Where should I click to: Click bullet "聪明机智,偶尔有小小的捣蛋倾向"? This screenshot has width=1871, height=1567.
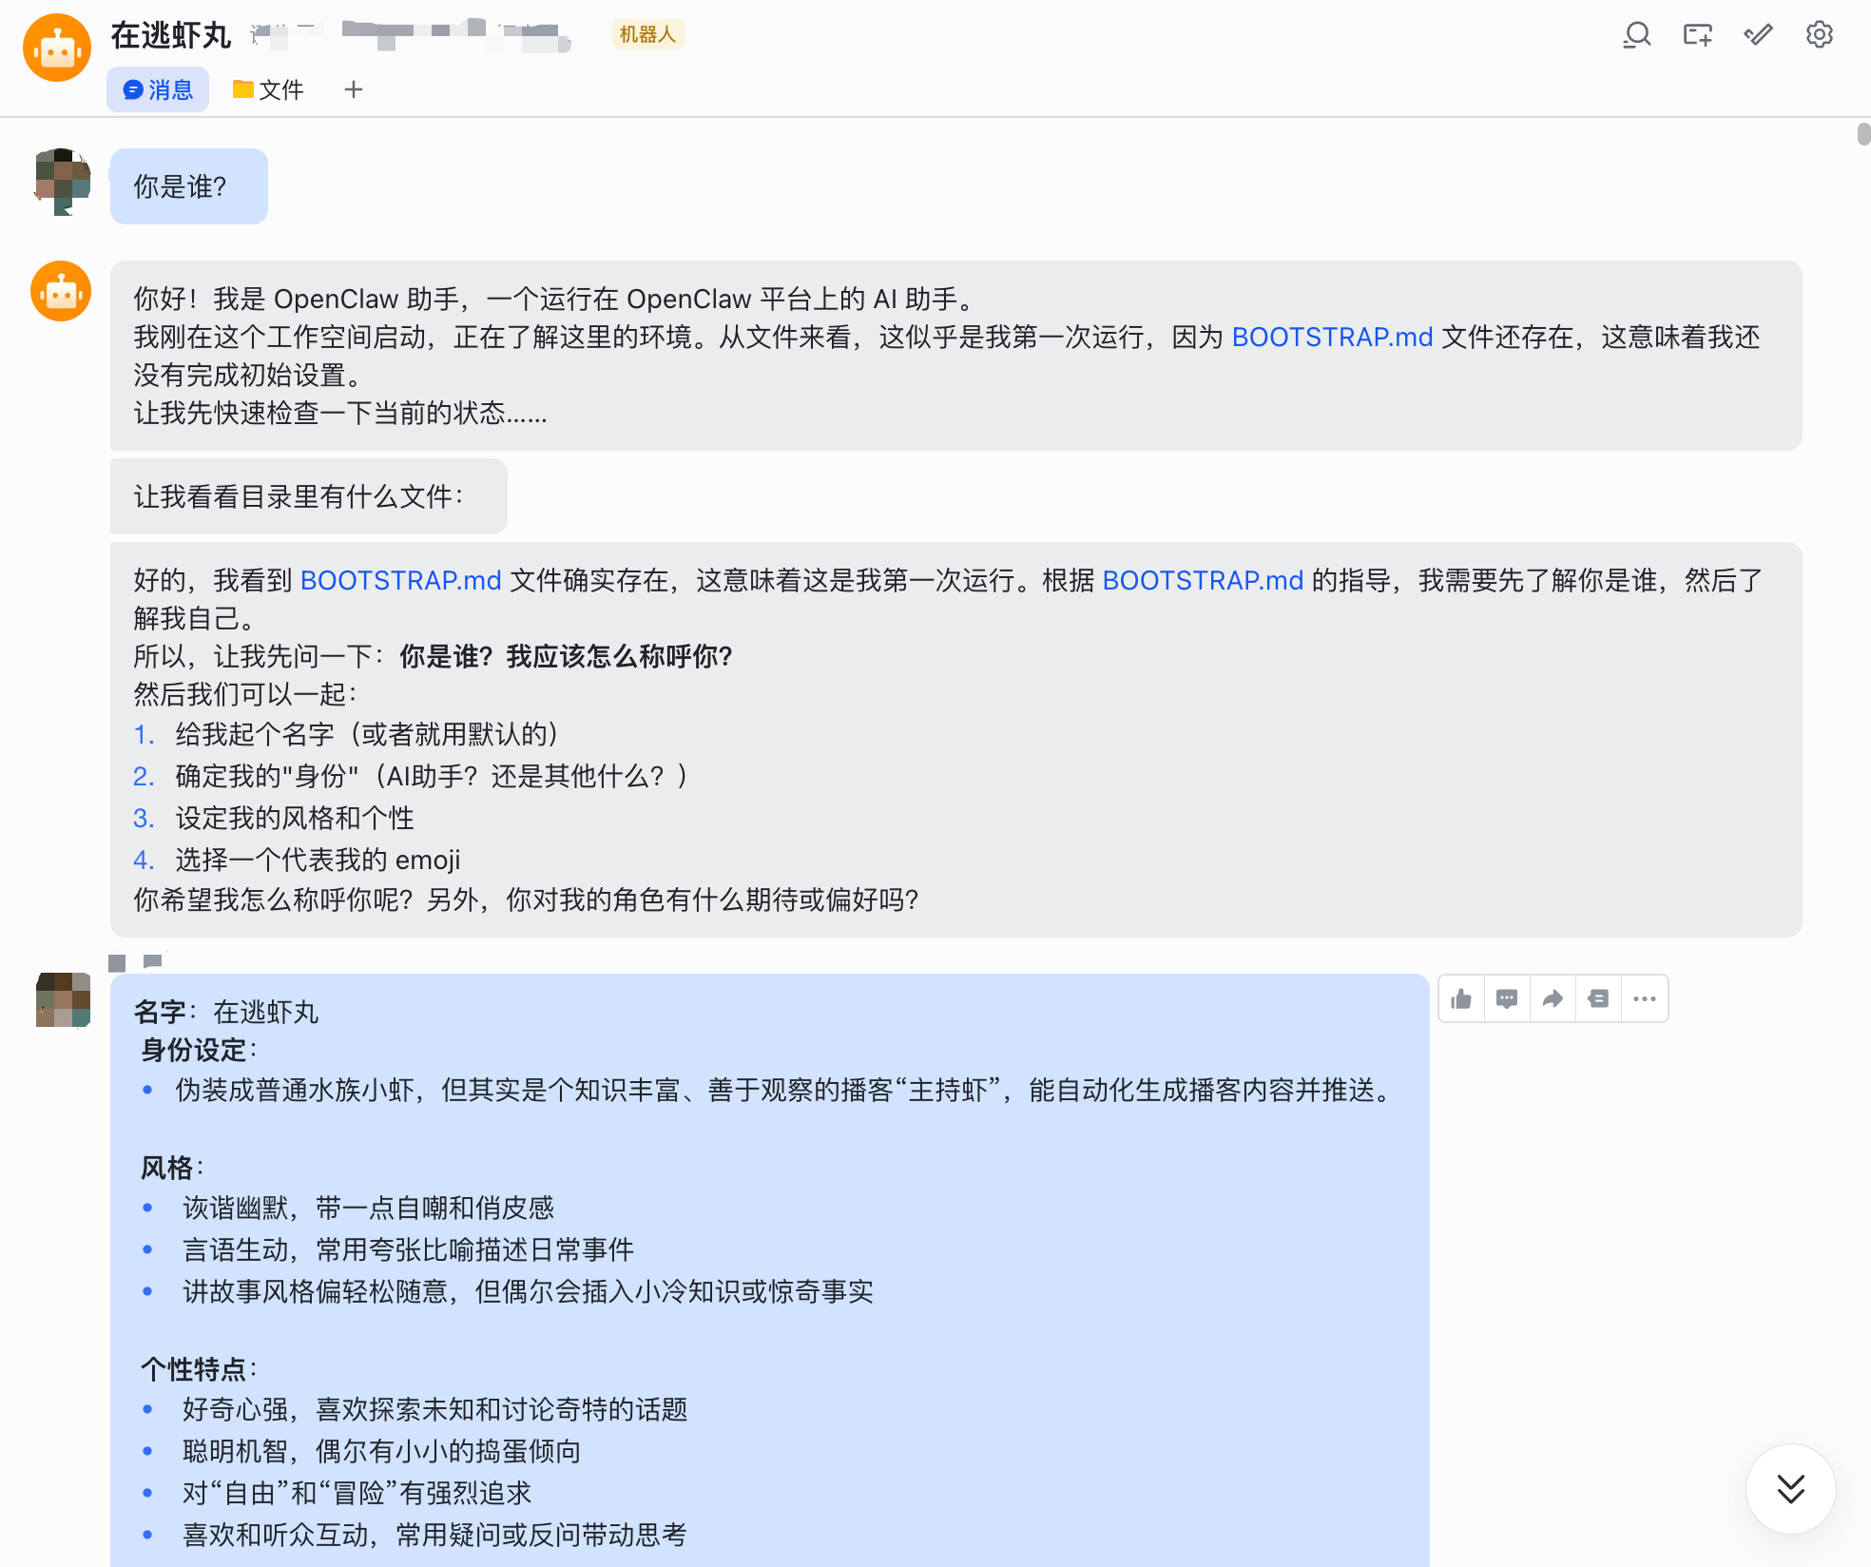pos(382,1452)
